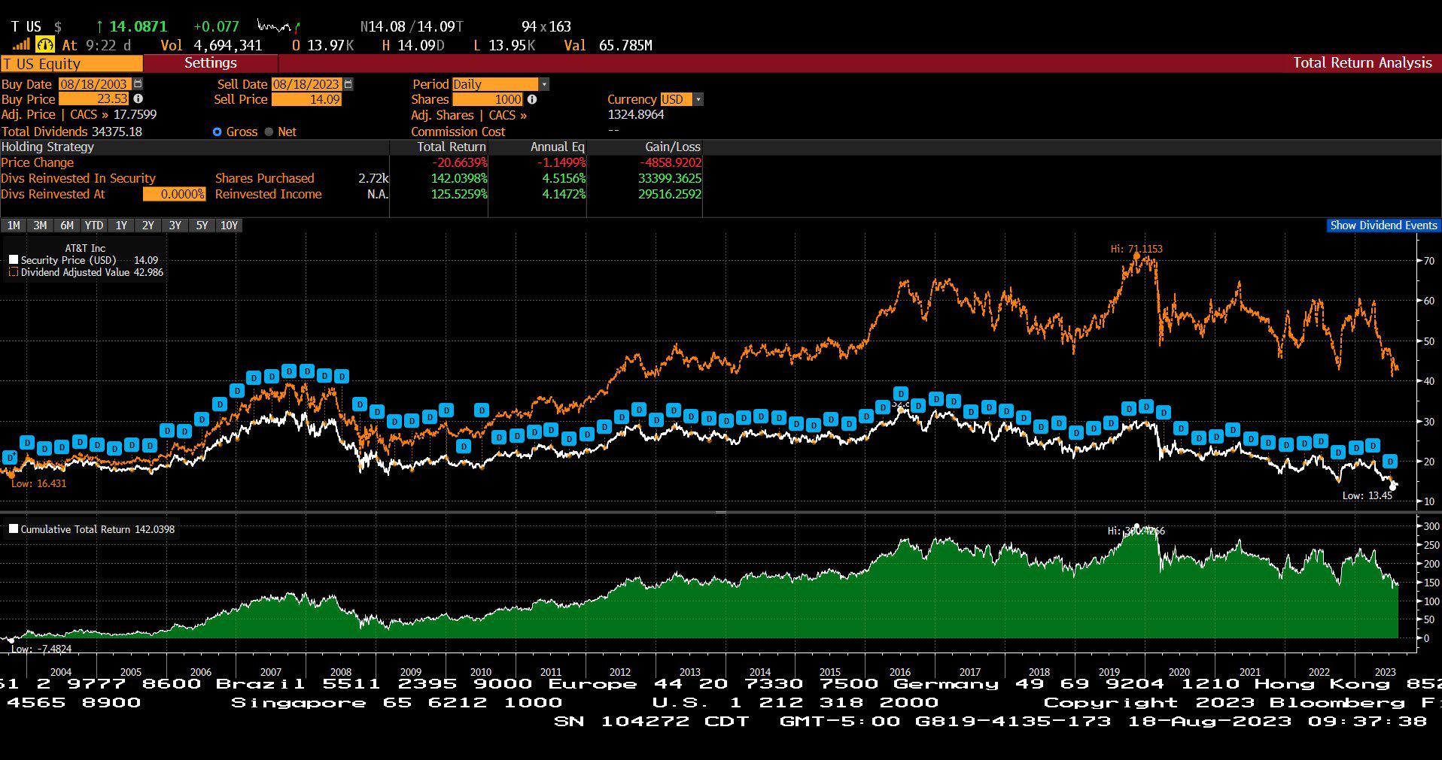This screenshot has height=760, width=1442.
Task: Click the yellow gauge icon beside At
Action: click(45, 45)
